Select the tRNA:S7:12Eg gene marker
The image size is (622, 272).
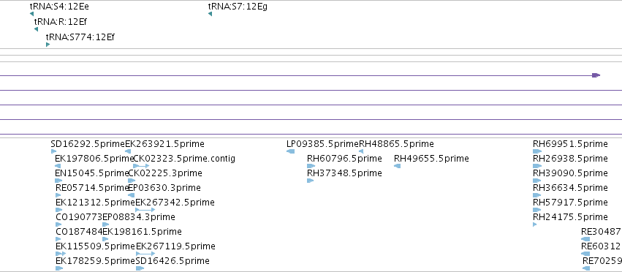[x=210, y=15]
